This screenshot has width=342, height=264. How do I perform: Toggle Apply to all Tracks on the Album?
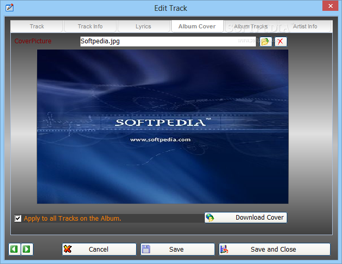18,218
